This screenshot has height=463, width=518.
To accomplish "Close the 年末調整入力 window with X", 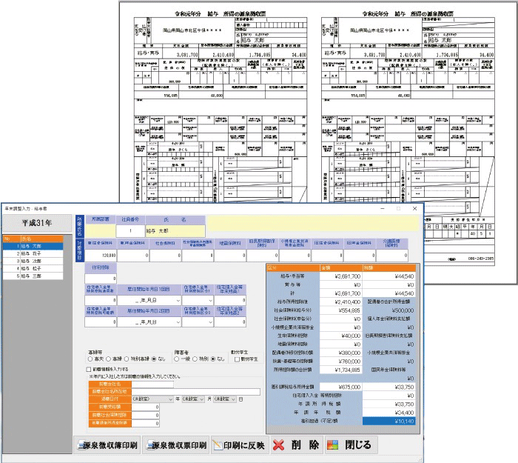I will (x=414, y=208).
